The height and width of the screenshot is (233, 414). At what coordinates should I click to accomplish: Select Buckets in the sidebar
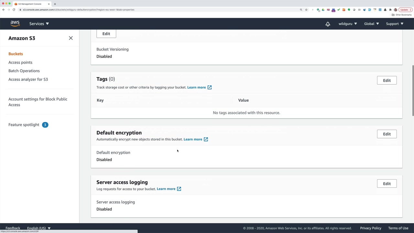(16, 54)
